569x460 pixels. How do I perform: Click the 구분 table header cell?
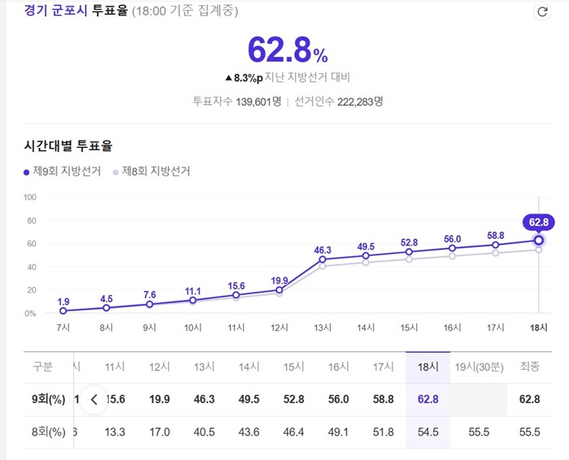42,367
